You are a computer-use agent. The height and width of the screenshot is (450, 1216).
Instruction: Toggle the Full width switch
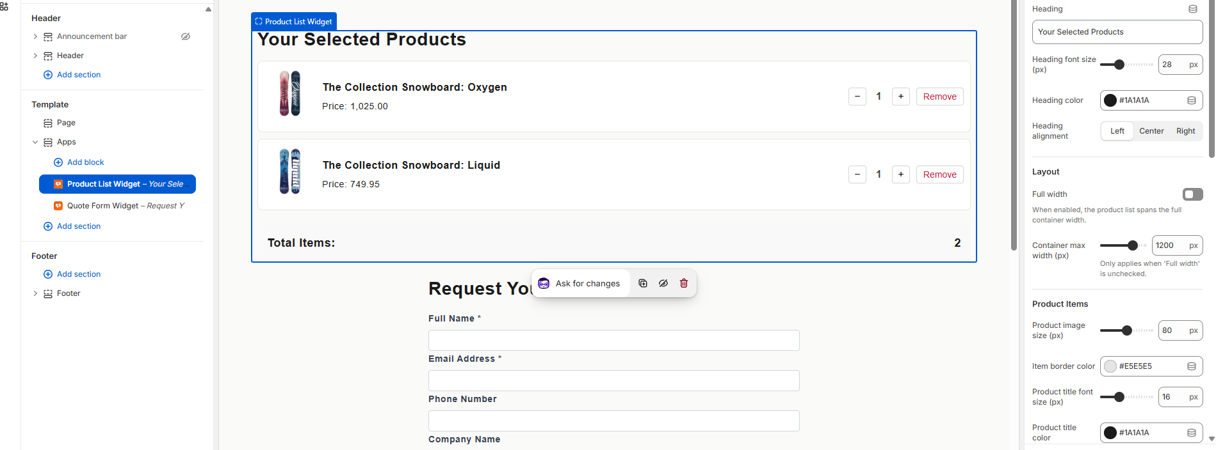click(x=1192, y=194)
